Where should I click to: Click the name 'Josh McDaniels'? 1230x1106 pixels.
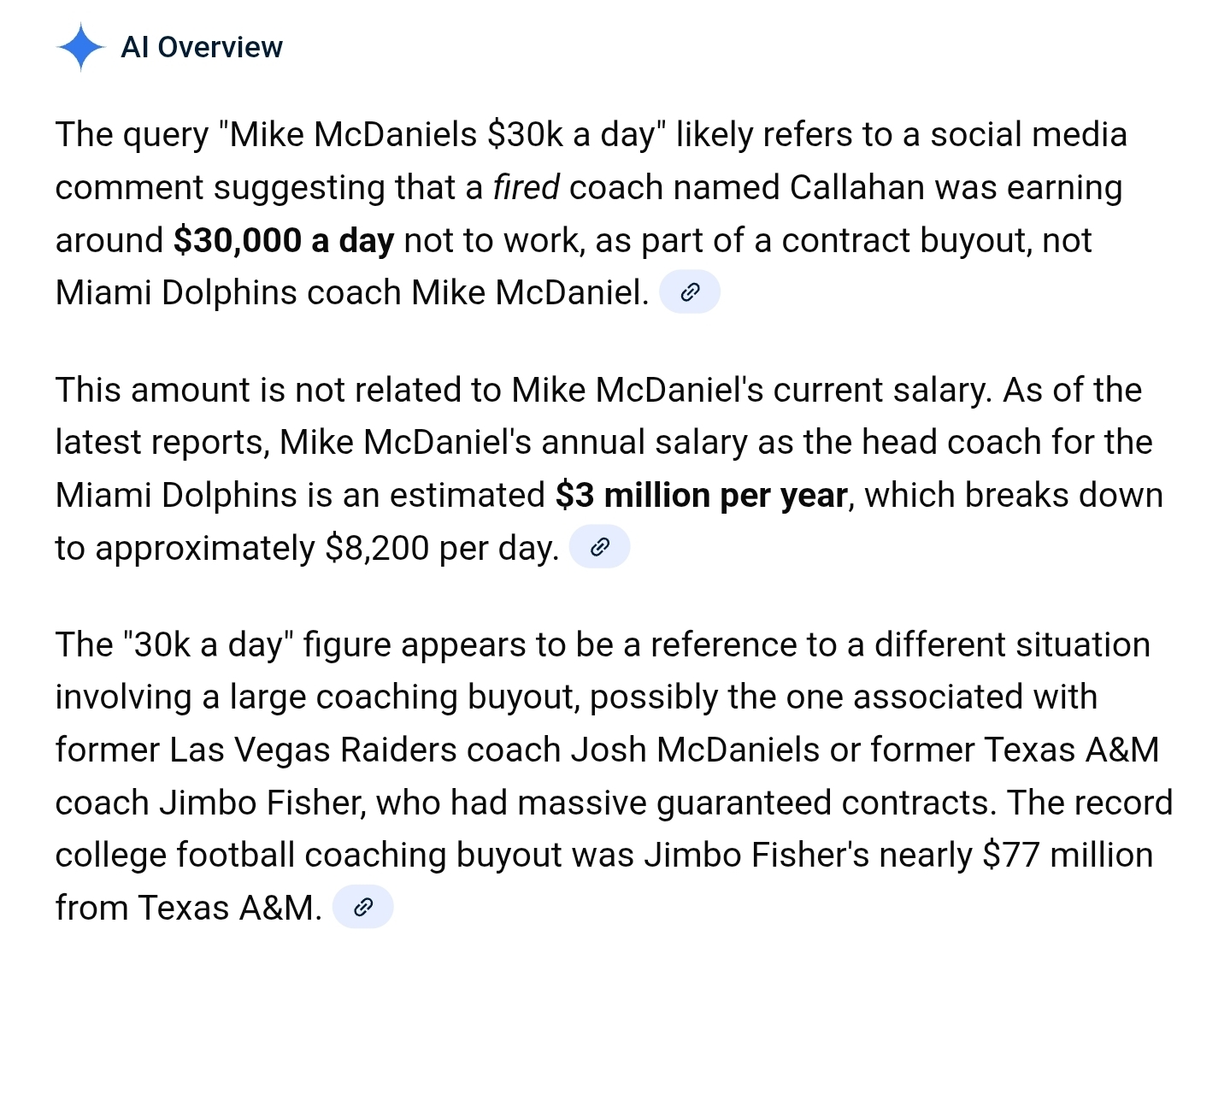coord(696,750)
